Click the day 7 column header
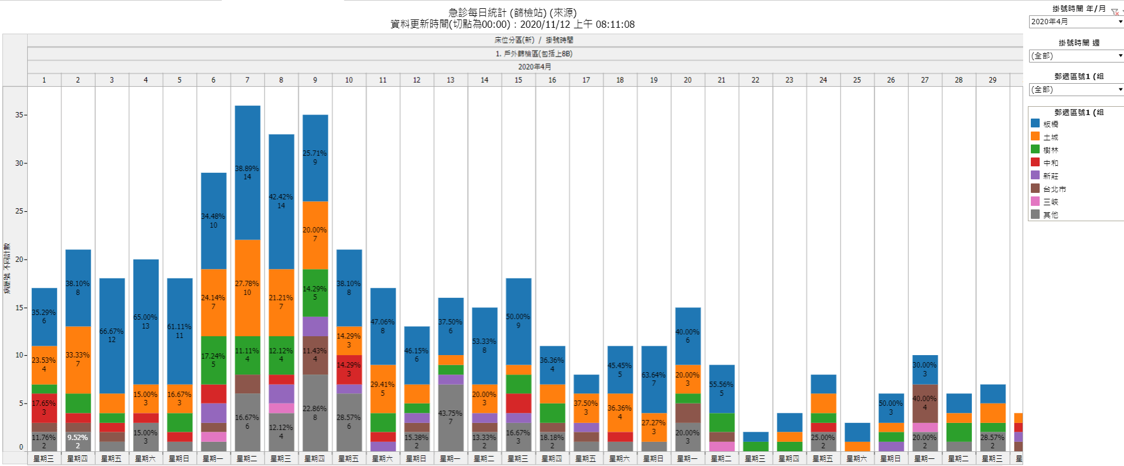Image resolution: width=1124 pixels, height=466 pixels. click(x=247, y=80)
